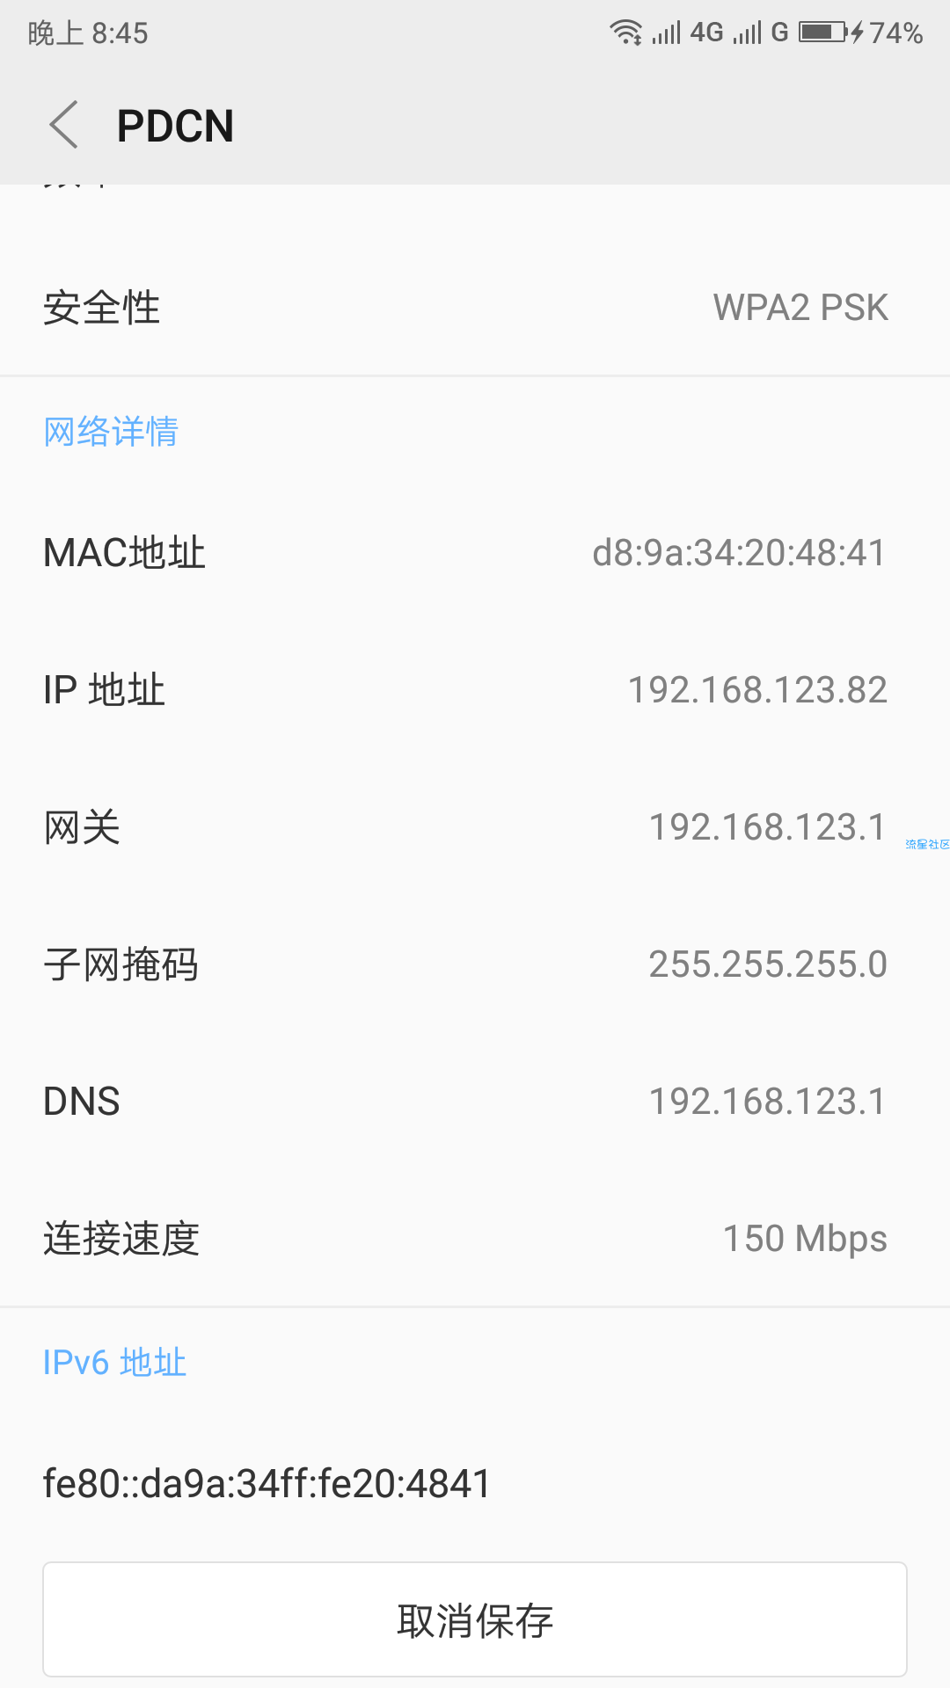Tap the 4G signal strength icon

(x=687, y=33)
